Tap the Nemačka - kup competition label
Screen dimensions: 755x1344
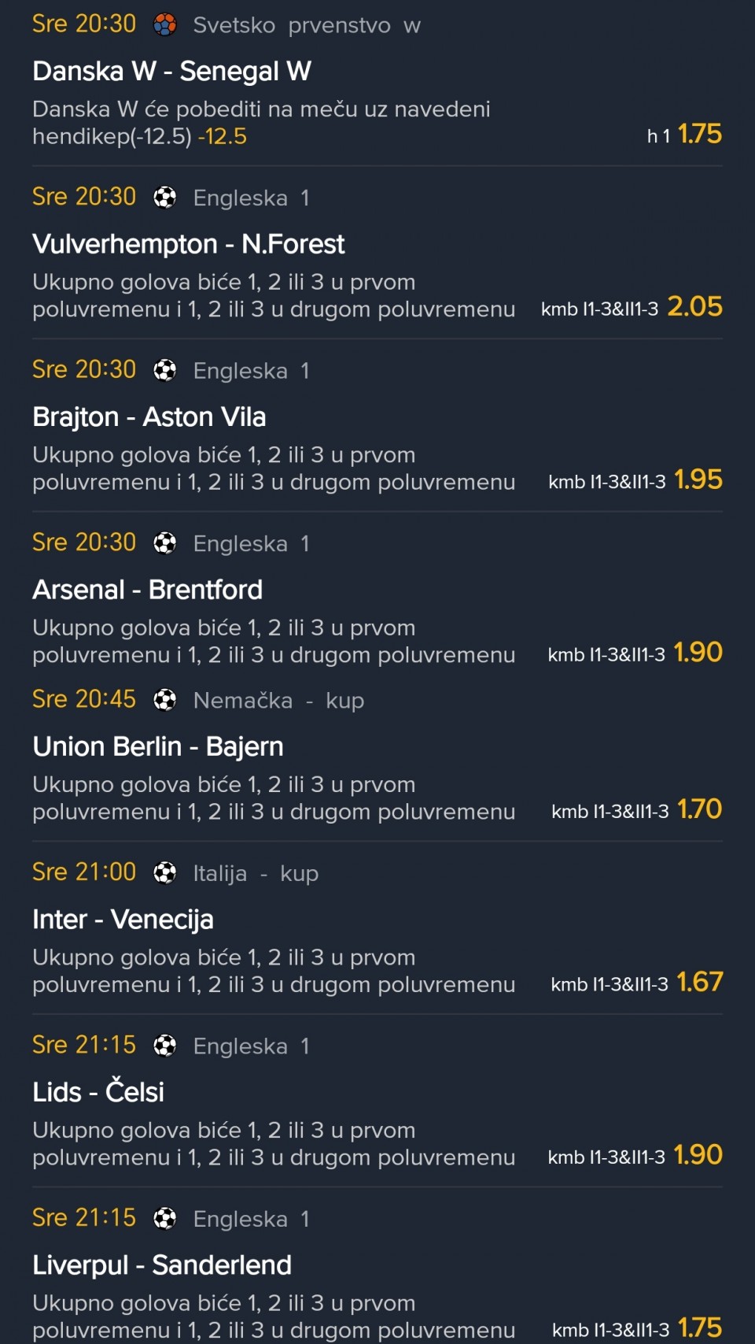pyautogui.click(x=278, y=701)
